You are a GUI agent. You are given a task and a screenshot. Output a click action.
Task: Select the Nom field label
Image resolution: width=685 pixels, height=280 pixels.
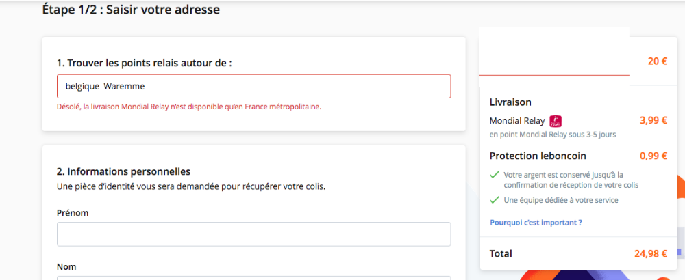click(66, 266)
